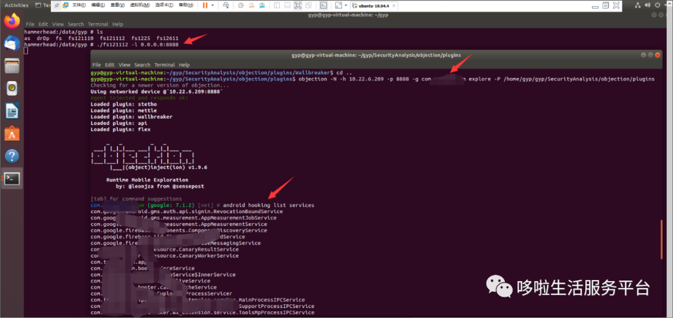This screenshot has height=318, width=673.
Task: Click the AppMeasurementJobService line
Action: [184, 218]
